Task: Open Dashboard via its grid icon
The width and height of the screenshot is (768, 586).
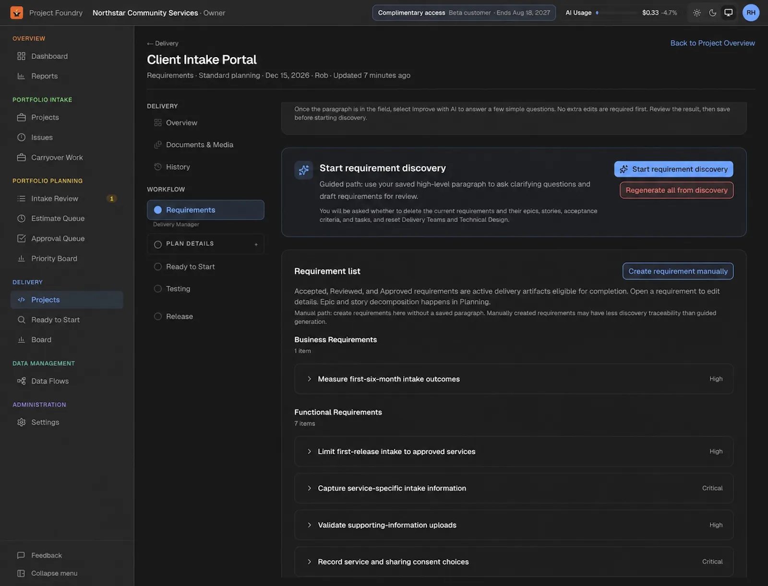Action: click(x=21, y=56)
